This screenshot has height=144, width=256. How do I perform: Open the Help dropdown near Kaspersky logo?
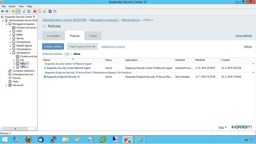pyautogui.click(x=222, y=127)
